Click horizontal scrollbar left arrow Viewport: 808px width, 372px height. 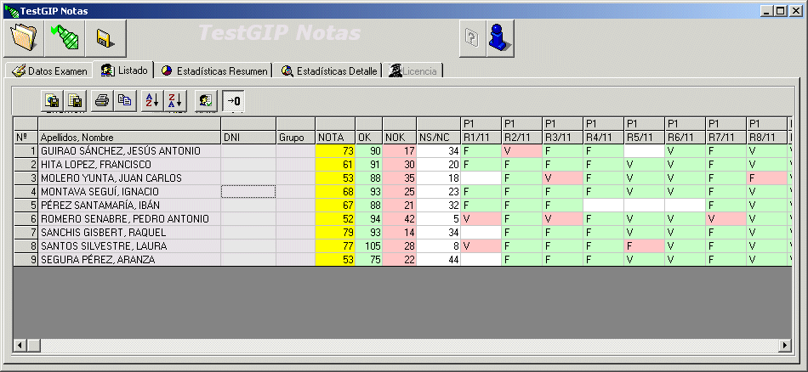click(x=19, y=345)
